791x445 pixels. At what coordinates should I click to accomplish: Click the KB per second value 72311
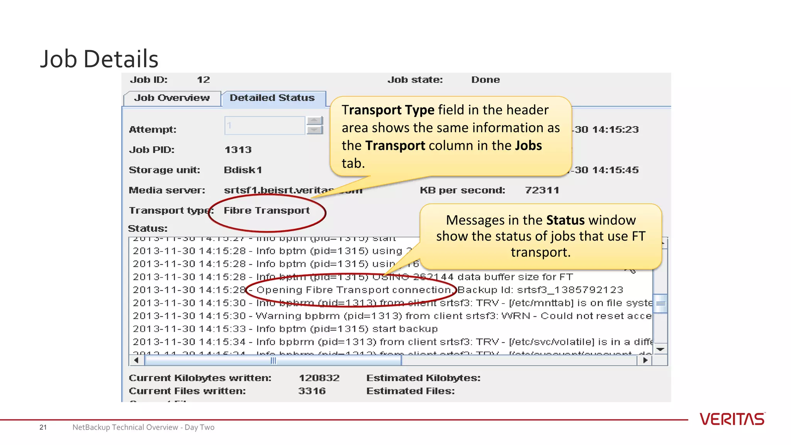click(542, 190)
